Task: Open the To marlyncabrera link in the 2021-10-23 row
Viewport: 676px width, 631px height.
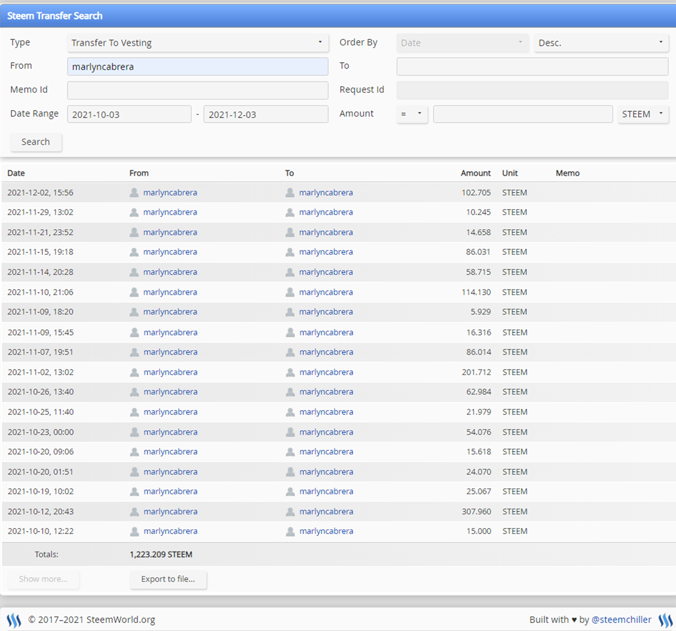Action: click(326, 432)
